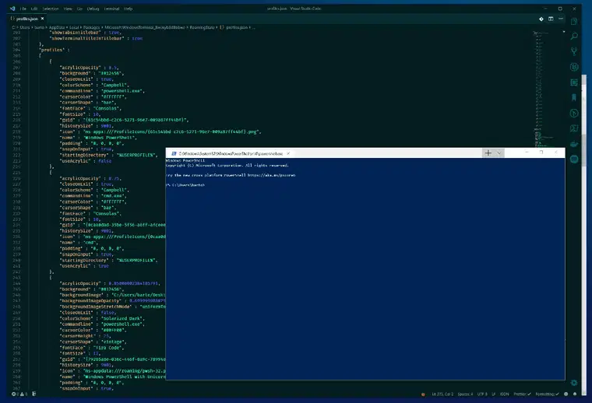Open the Go menu
This screenshot has width=592, height=403.
point(79,9)
